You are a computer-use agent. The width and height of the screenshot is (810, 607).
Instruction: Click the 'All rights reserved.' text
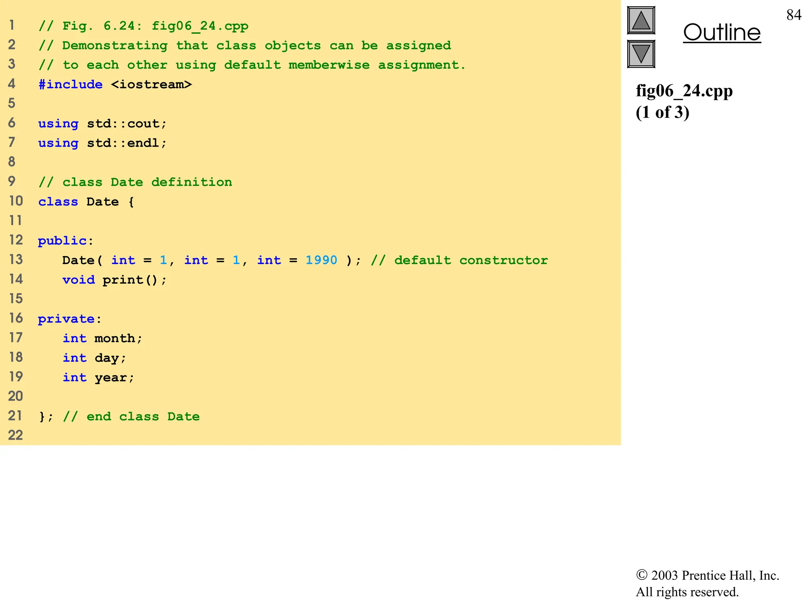pyautogui.click(x=687, y=592)
